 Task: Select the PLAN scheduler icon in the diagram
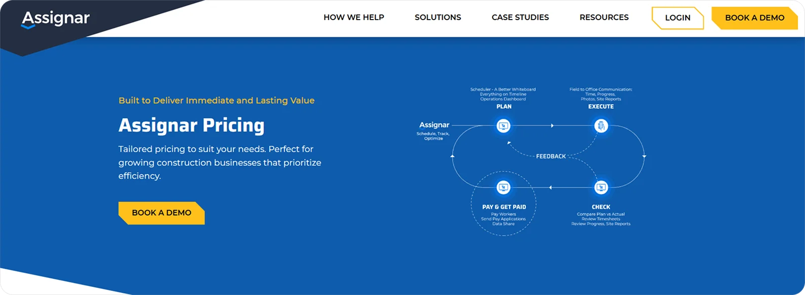(x=503, y=126)
